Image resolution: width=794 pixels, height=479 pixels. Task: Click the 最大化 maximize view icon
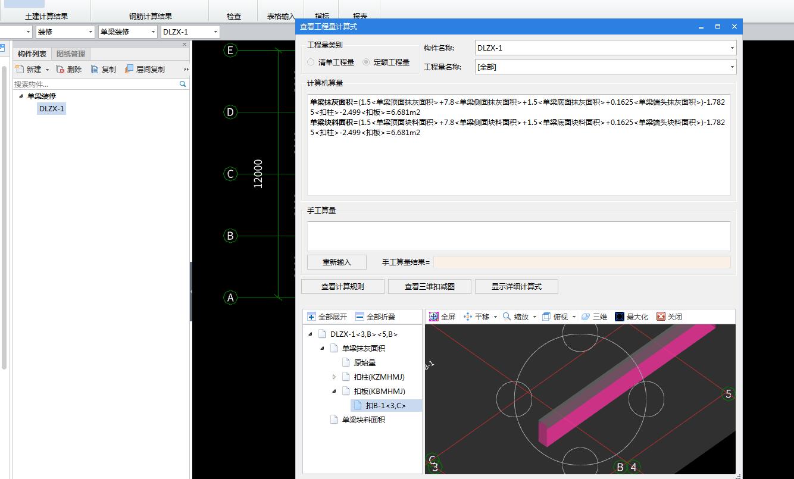[620, 317]
